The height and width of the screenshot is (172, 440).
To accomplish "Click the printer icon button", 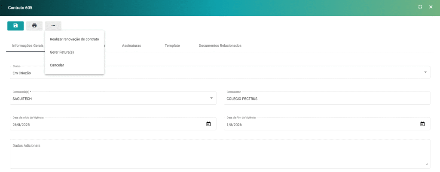I will coord(34,26).
